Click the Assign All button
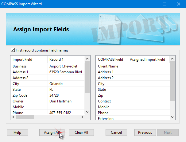Screen dimensions: 186x142 pos(52,132)
